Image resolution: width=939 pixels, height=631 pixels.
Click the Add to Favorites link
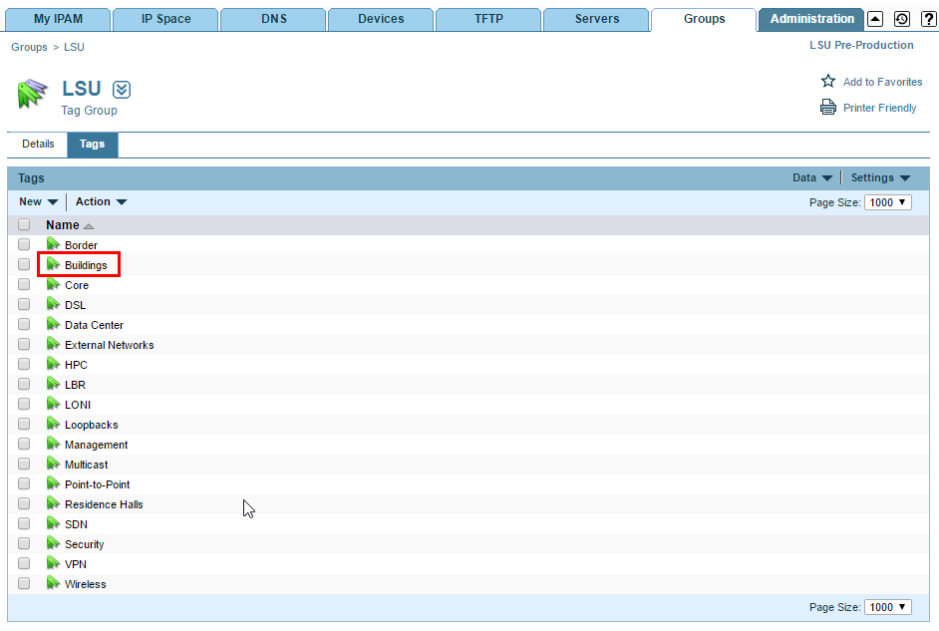[883, 82]
